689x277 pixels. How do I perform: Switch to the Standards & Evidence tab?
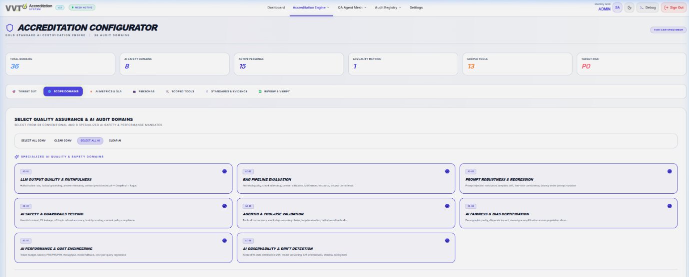[226, 92]
